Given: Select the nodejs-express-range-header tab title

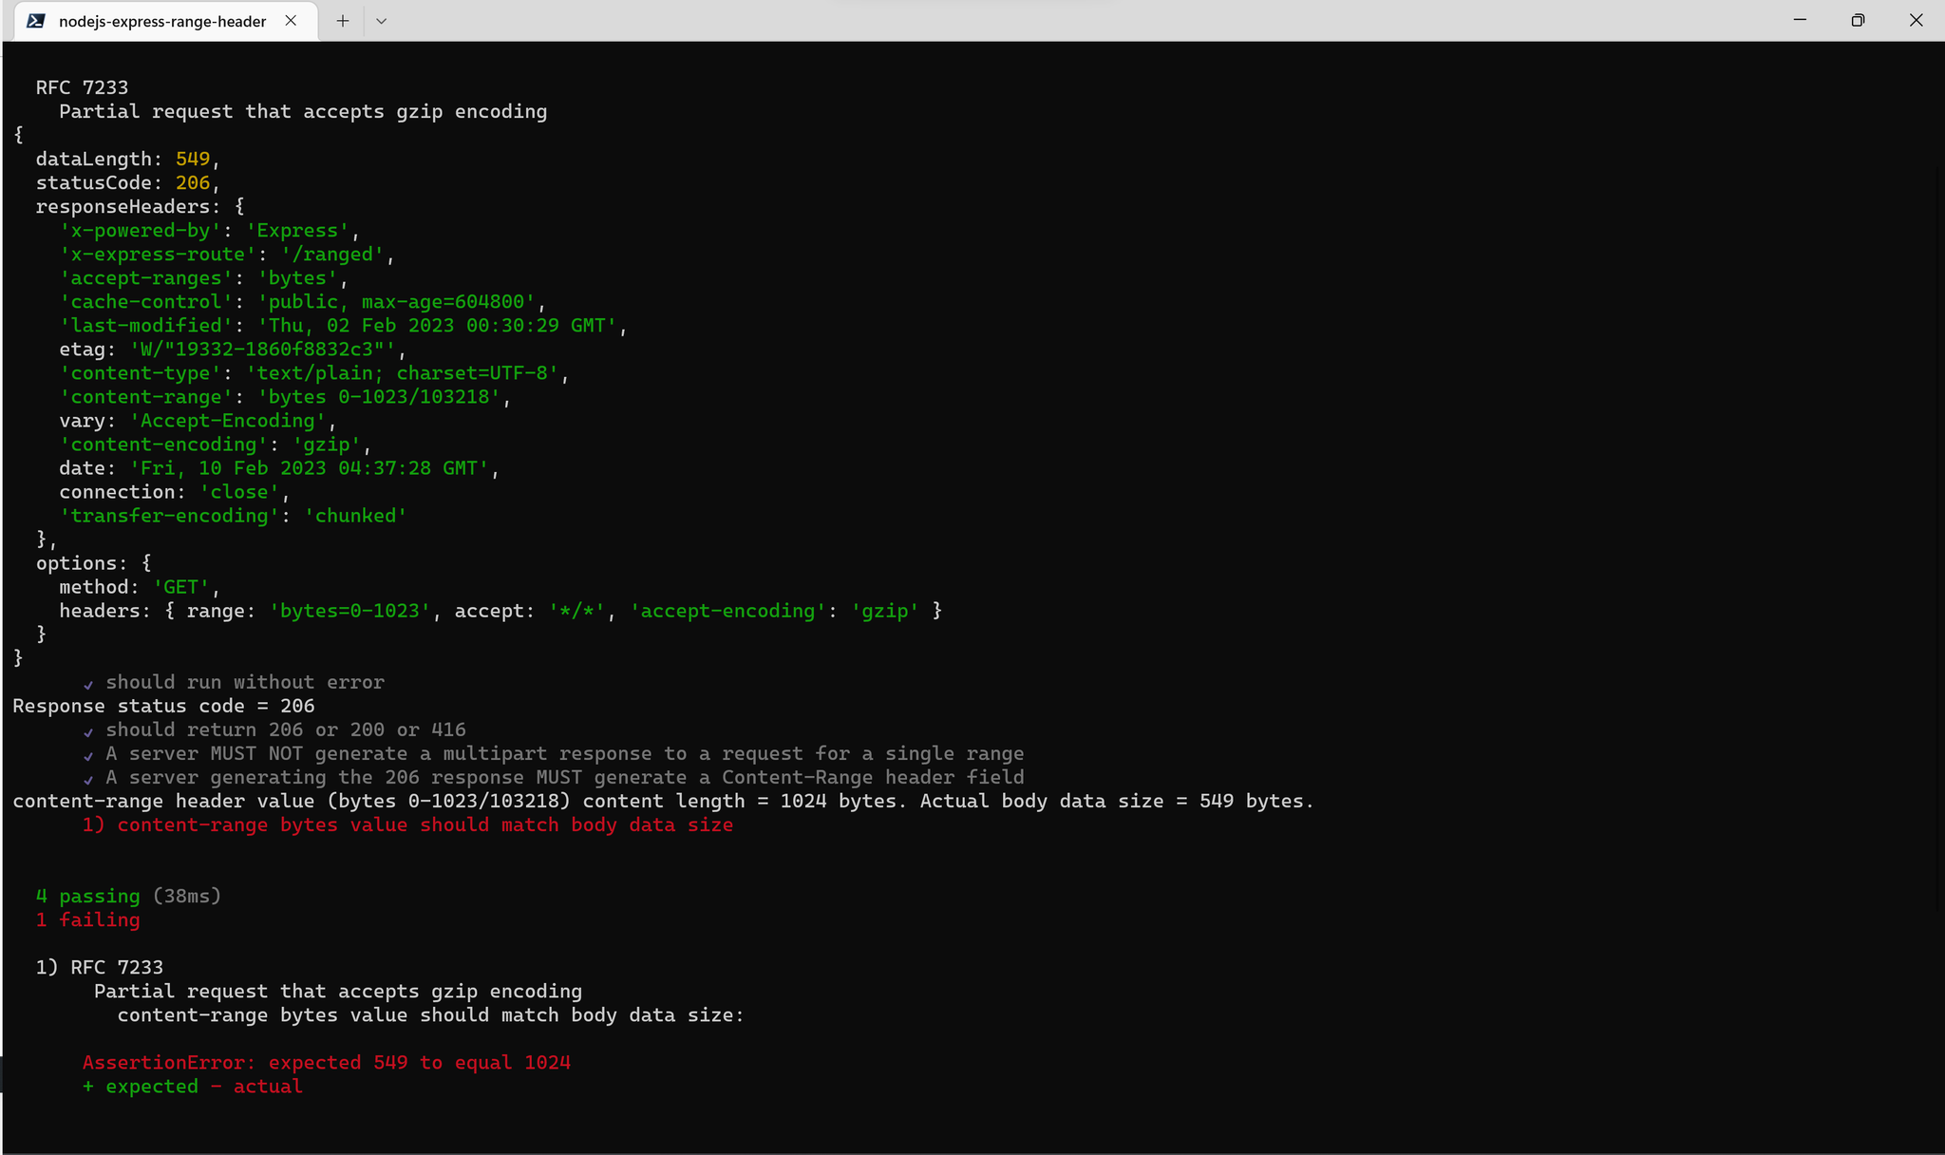Looking at the screenshot, I should (x=161, y=20).
